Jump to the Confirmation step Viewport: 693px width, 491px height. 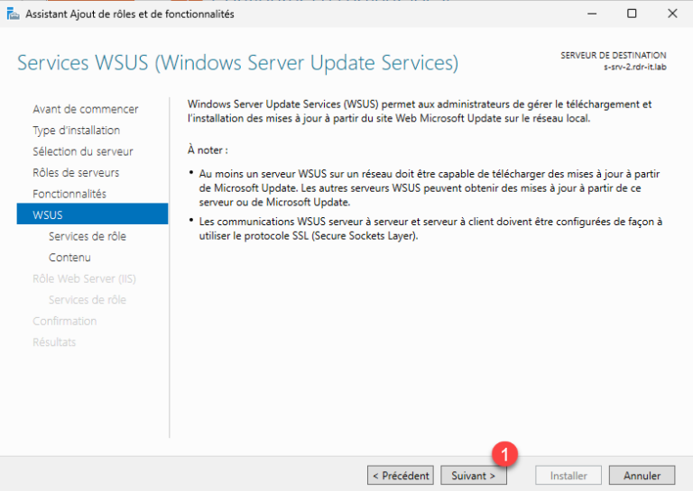65,321
